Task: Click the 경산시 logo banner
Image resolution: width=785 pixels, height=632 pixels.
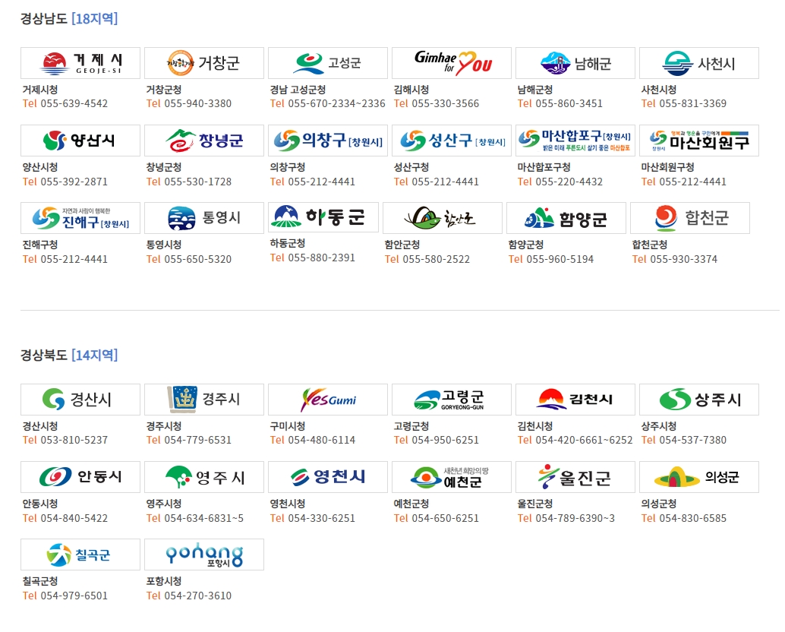Action: click(x=80, y=400)
